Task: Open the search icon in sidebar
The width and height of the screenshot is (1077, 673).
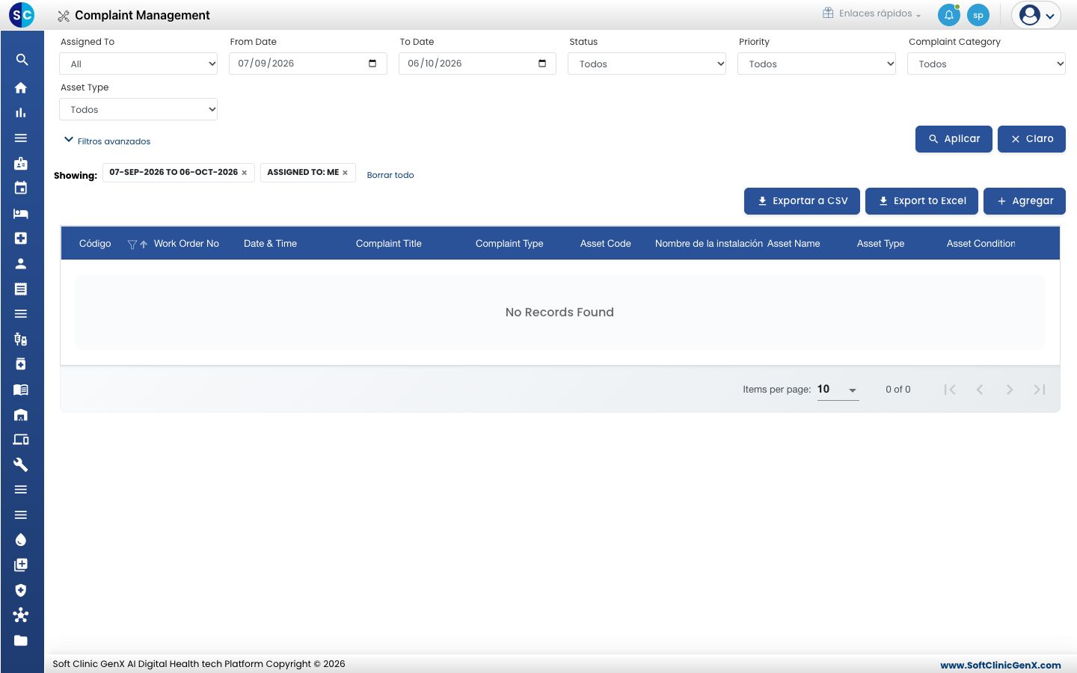Action: (x=22, y=60)
